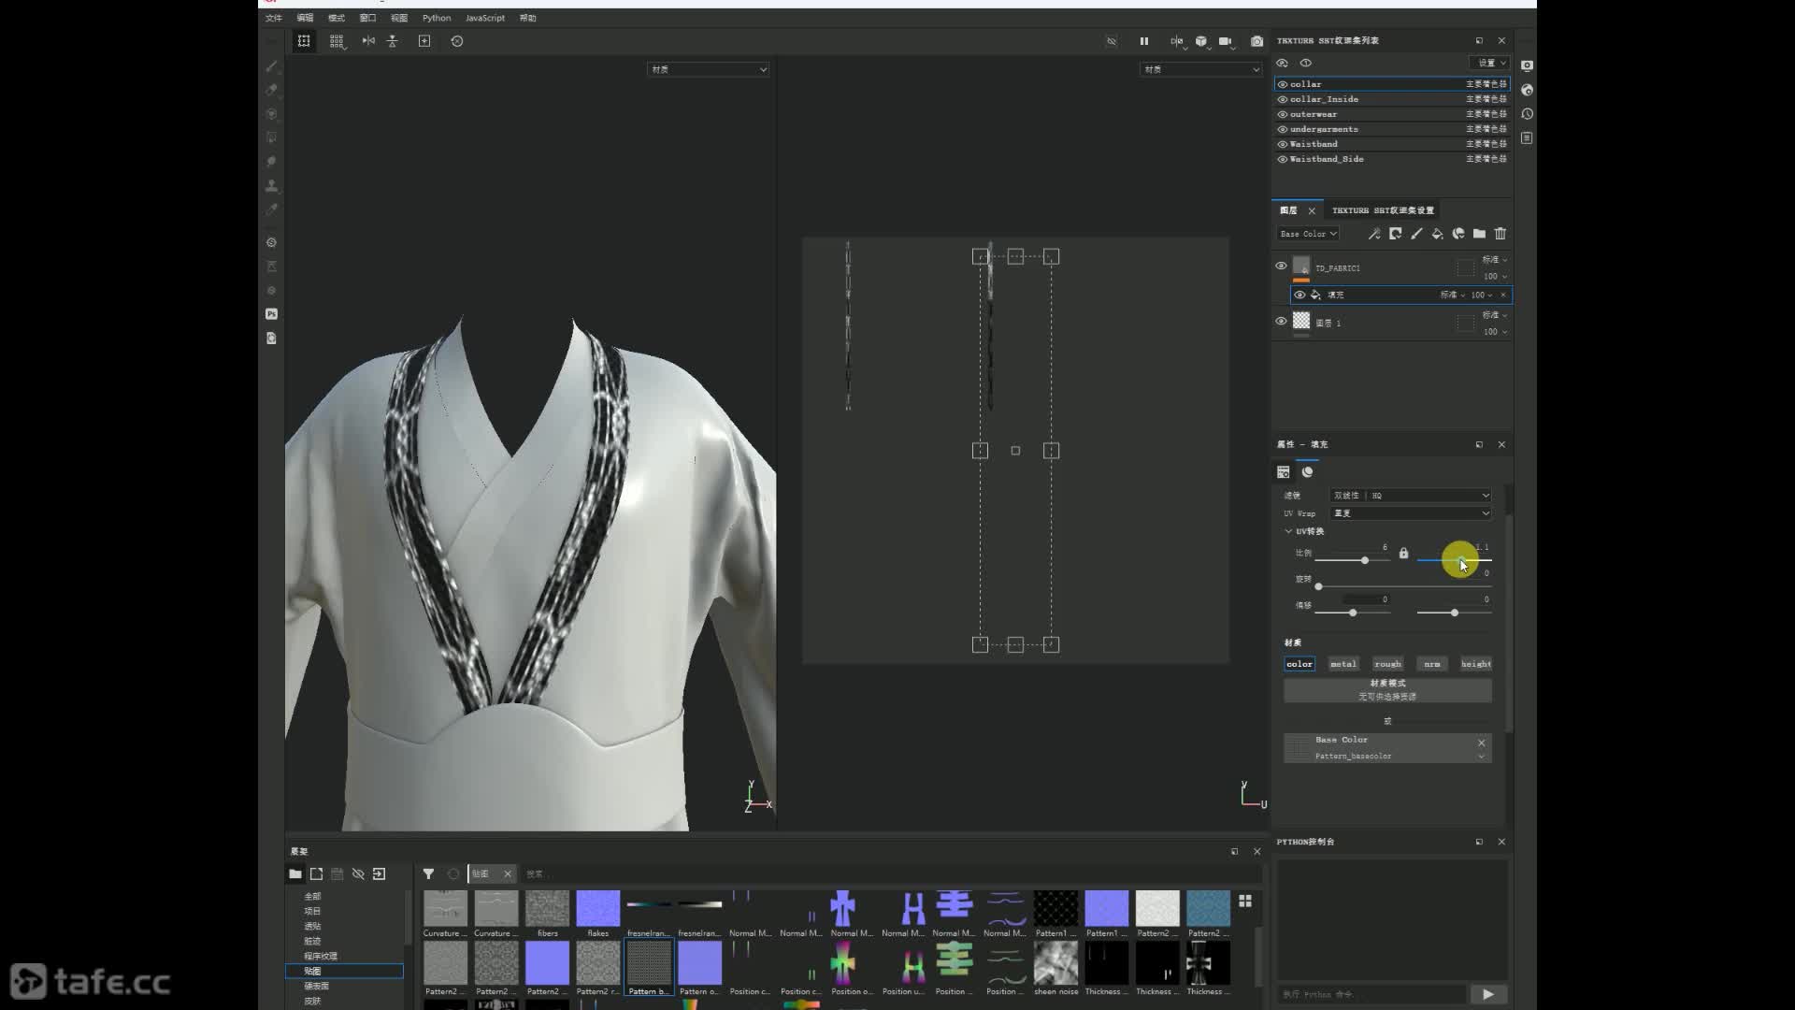The height and width of the screenshot is (1010, 1795).
Task: Open the left viewport 材质 dropdown
Action: click(708, 69)
